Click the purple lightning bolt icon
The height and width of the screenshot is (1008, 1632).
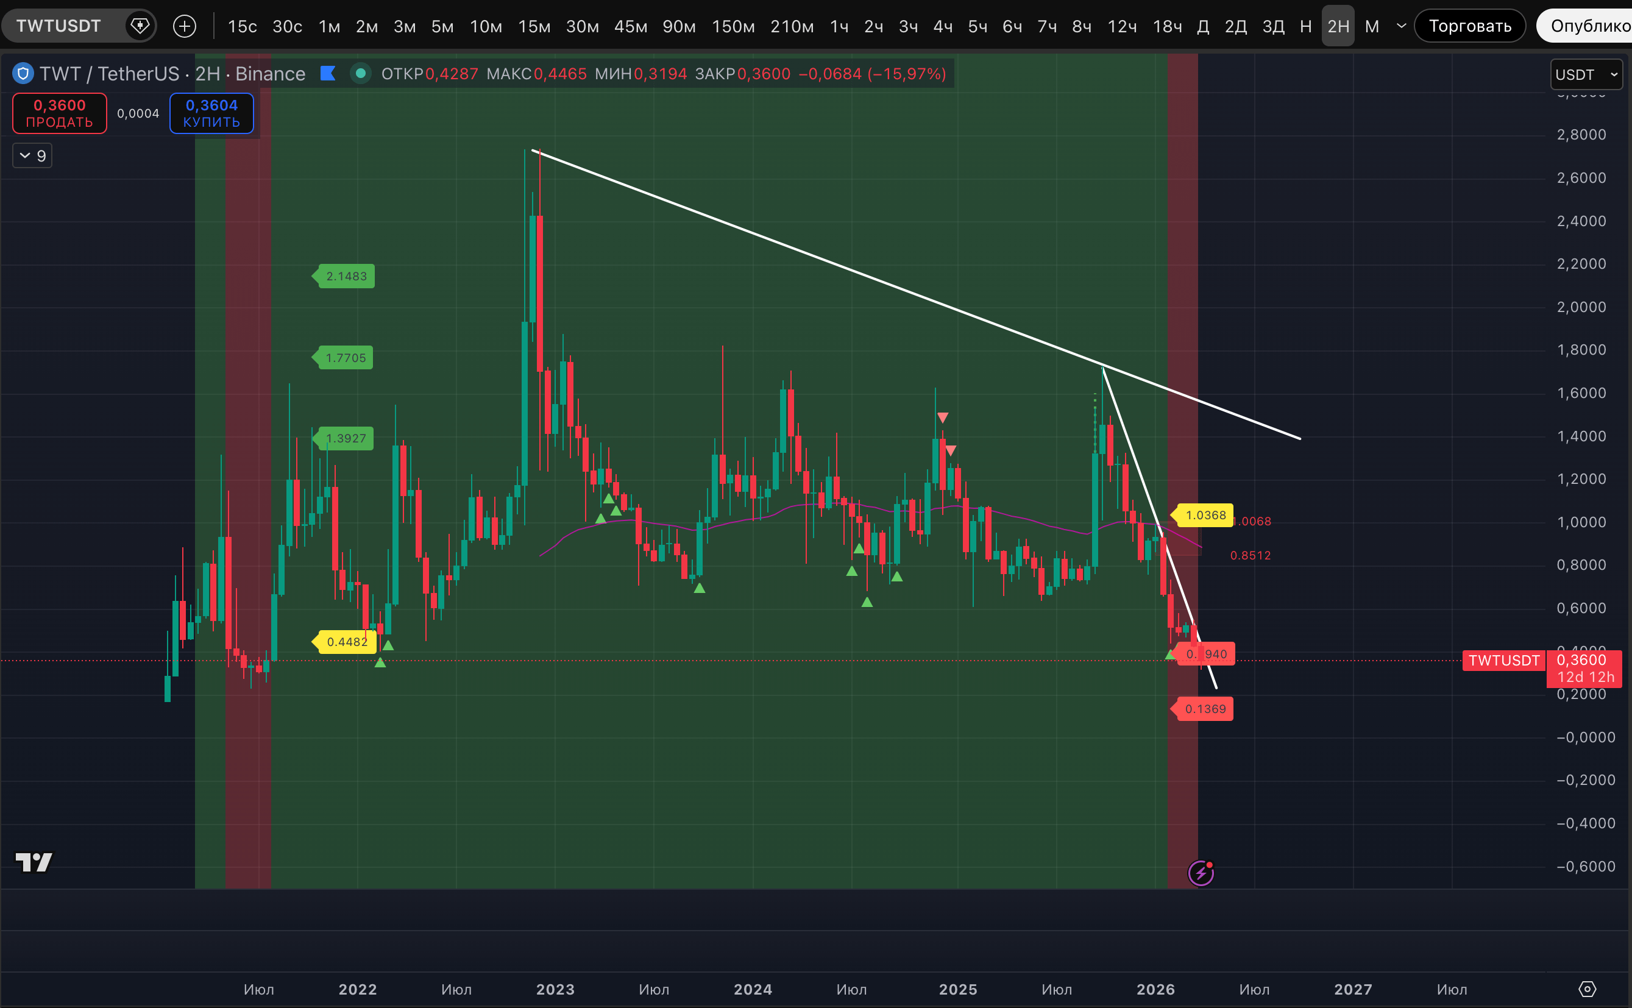pyautogui.click(x=1201, y=873)
